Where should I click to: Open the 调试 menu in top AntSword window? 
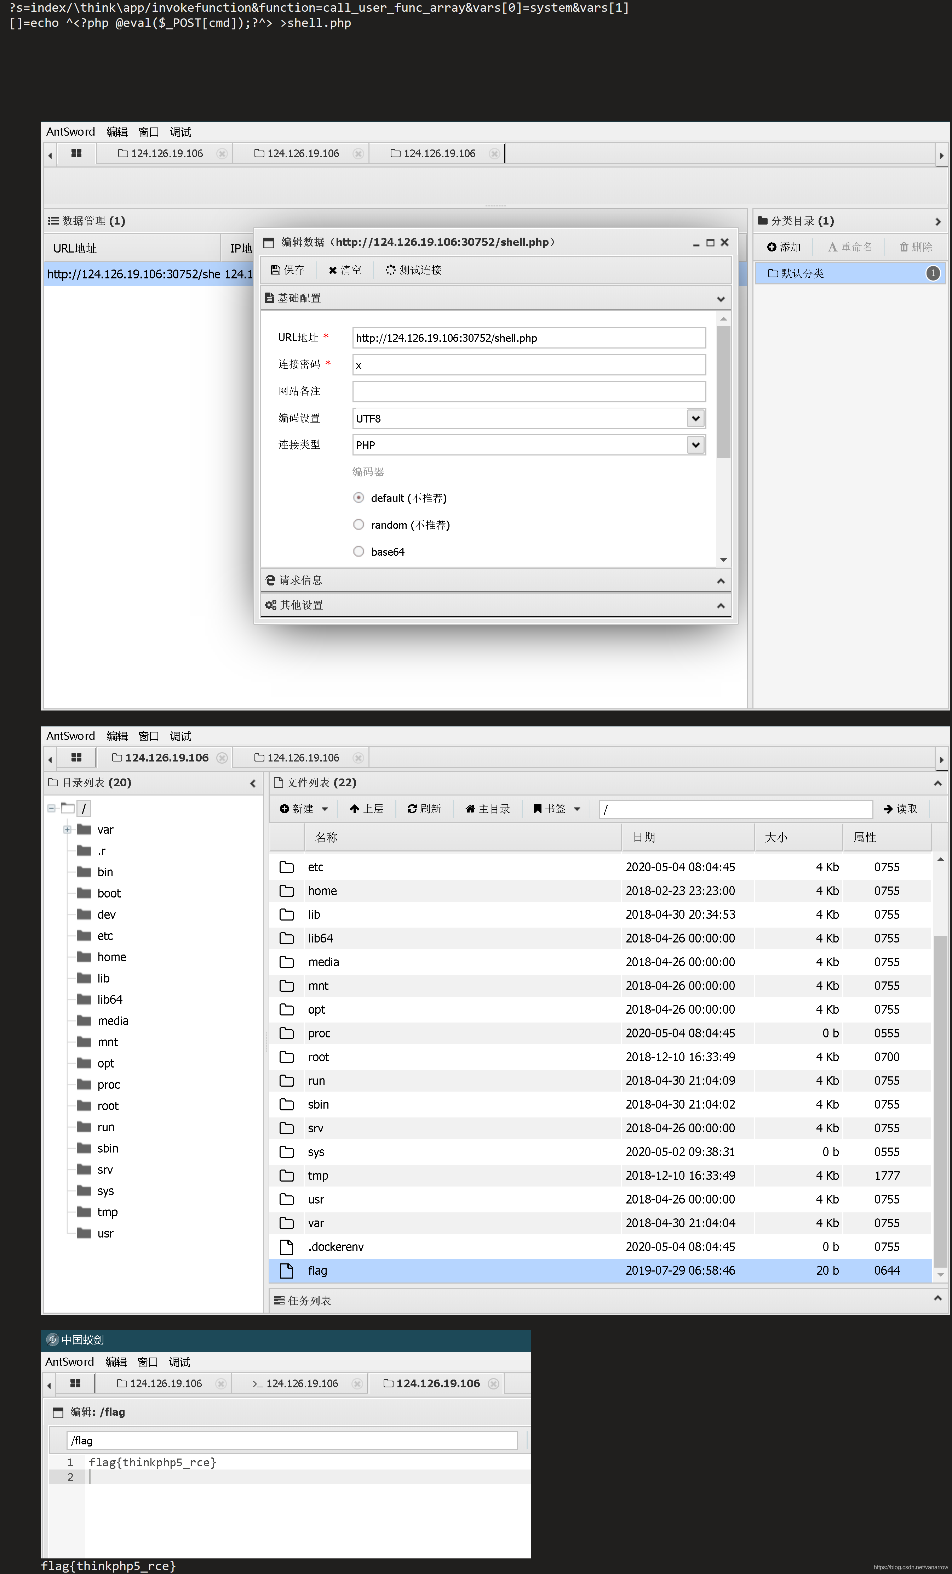[181, 132]
